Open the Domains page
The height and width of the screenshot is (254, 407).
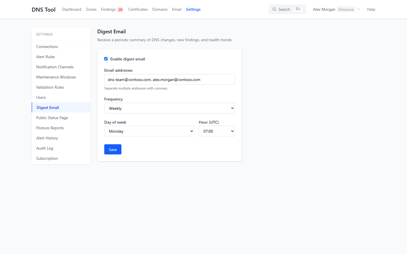pyautogui.click(x=160, y=9)
